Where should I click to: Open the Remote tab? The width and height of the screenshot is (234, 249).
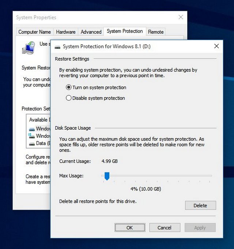tap(156, 32)
